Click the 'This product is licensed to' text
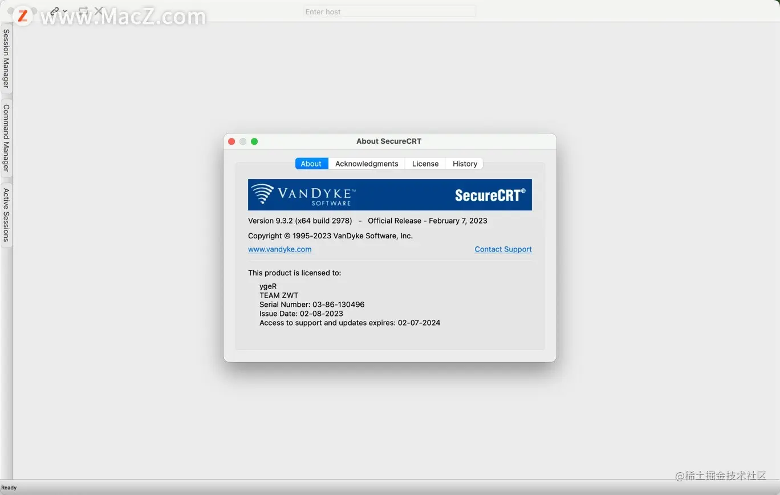 coord(294,273)
